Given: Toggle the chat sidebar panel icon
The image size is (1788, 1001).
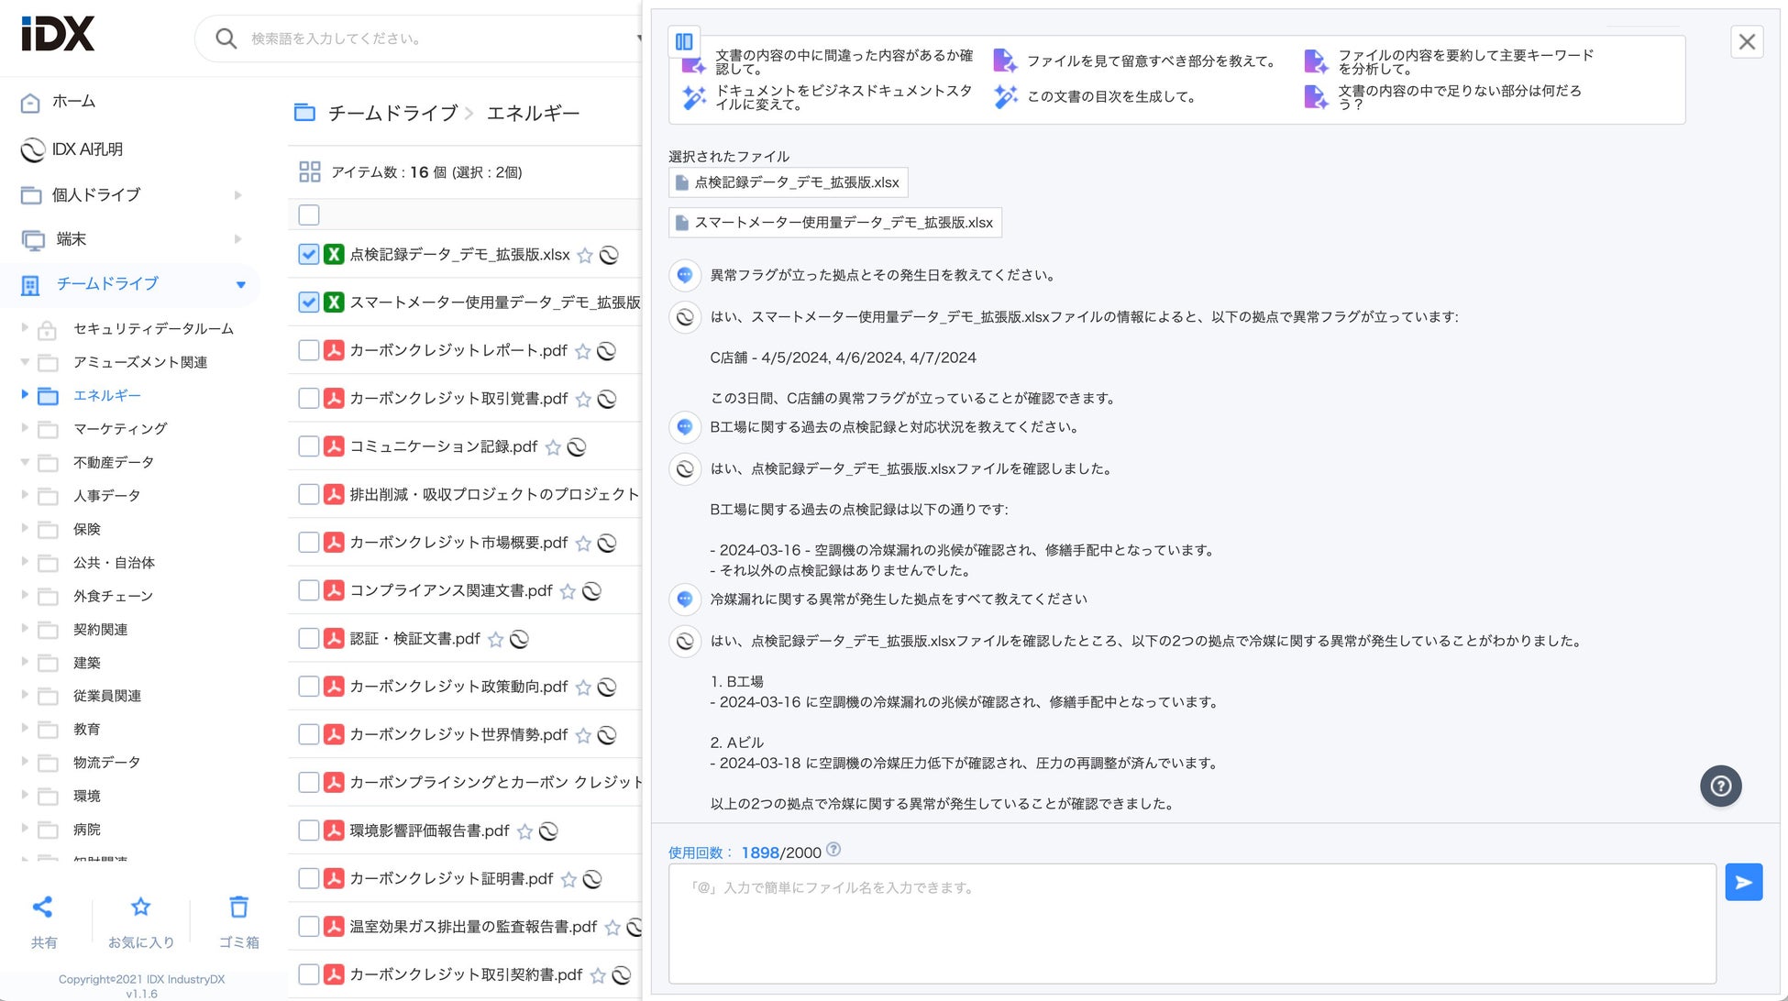Looking at the screenshot, I should pos(684,41).
